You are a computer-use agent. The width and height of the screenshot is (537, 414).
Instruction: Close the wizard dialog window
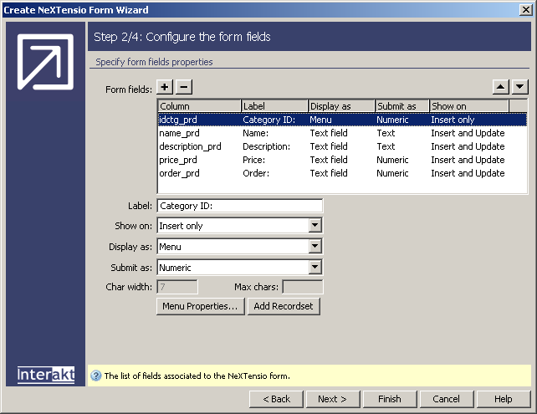[524, 10]
